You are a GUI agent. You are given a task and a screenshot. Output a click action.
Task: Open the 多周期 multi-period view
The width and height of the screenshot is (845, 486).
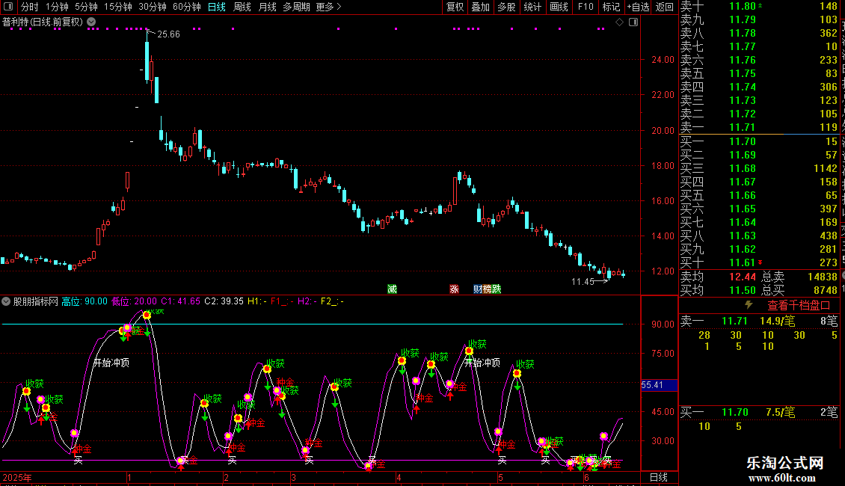(296, 7)
